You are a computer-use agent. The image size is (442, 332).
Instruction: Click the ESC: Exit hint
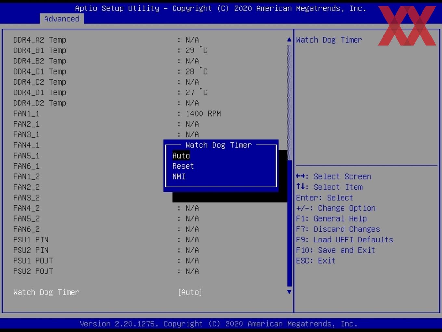(316, 261)
